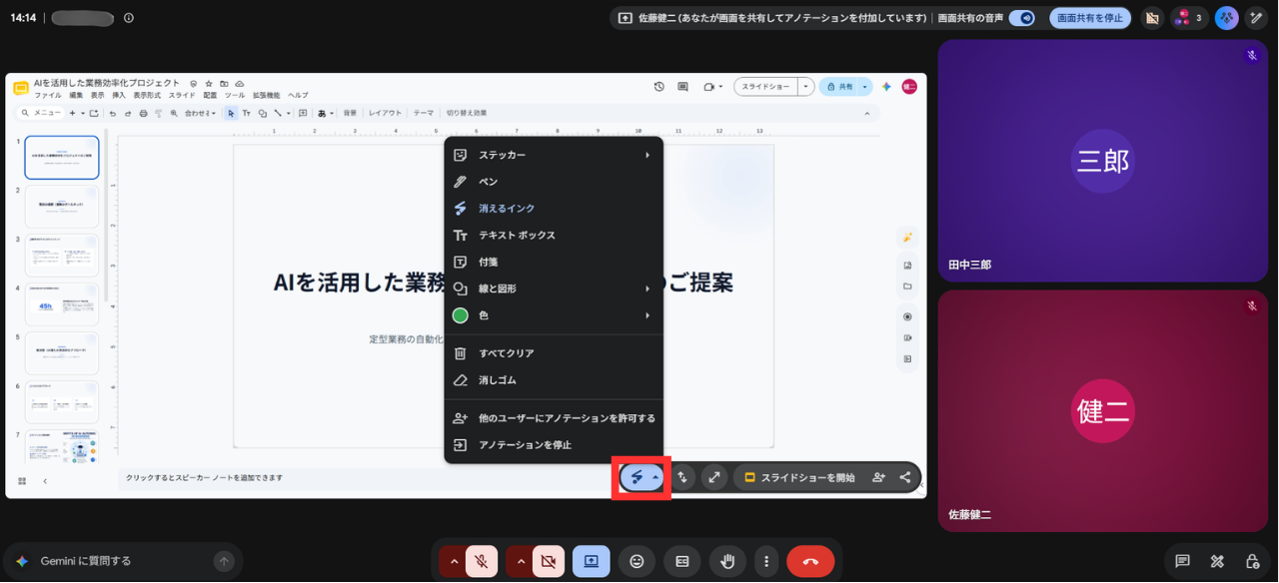
Task: Click the share icon in presentation bar
Action: coord(905,477)
